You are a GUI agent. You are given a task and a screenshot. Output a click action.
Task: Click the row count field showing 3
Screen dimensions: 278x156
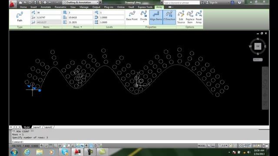point(80,13)
